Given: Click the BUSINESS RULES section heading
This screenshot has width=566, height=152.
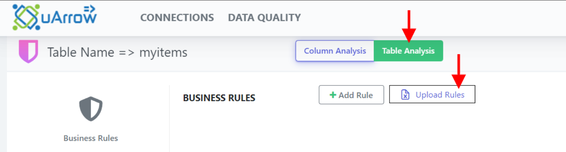Looking at the screenshot, I should click(x=219, y=98).
